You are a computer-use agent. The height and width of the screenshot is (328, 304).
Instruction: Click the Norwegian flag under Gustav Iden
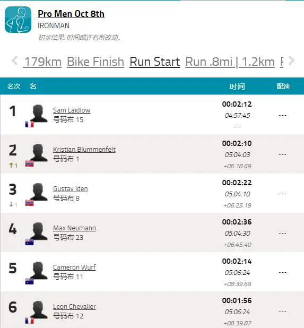[30, 203]
